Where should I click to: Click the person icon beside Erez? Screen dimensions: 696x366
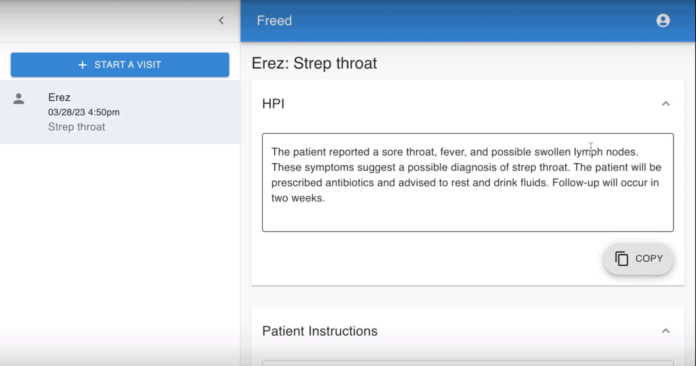pos(19,99)
